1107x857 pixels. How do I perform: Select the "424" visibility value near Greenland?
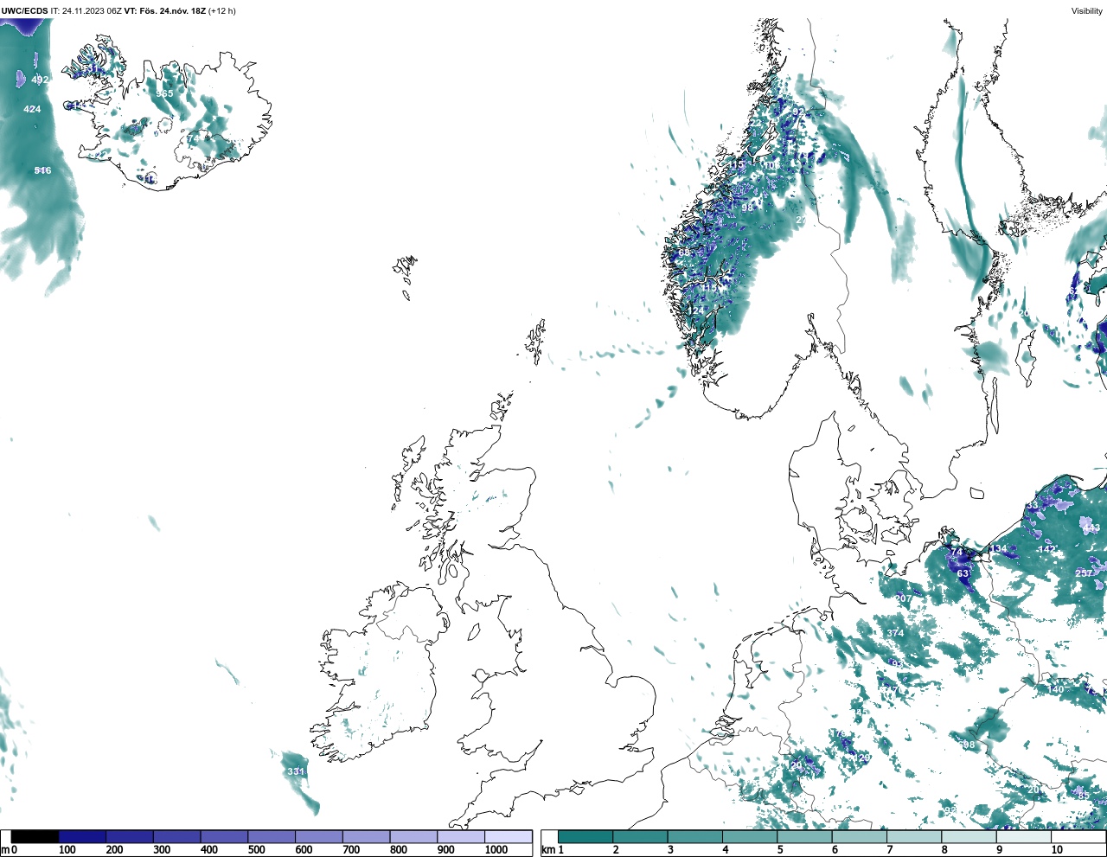tap(32, 109)
